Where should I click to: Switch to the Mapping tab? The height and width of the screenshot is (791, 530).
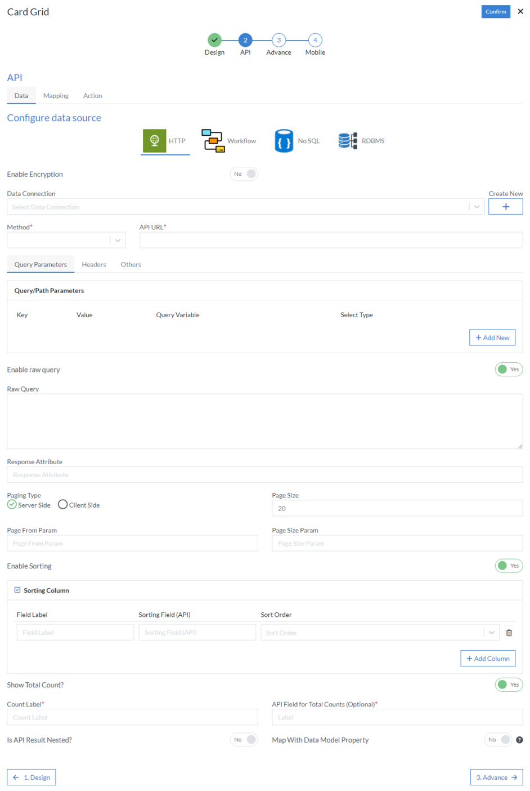pos(56,95)
